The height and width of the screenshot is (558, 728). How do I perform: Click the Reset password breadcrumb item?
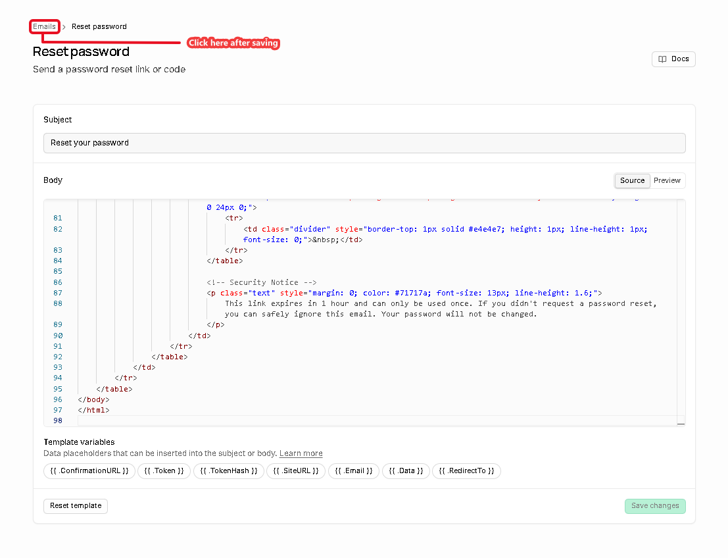(x=99, y=26)
